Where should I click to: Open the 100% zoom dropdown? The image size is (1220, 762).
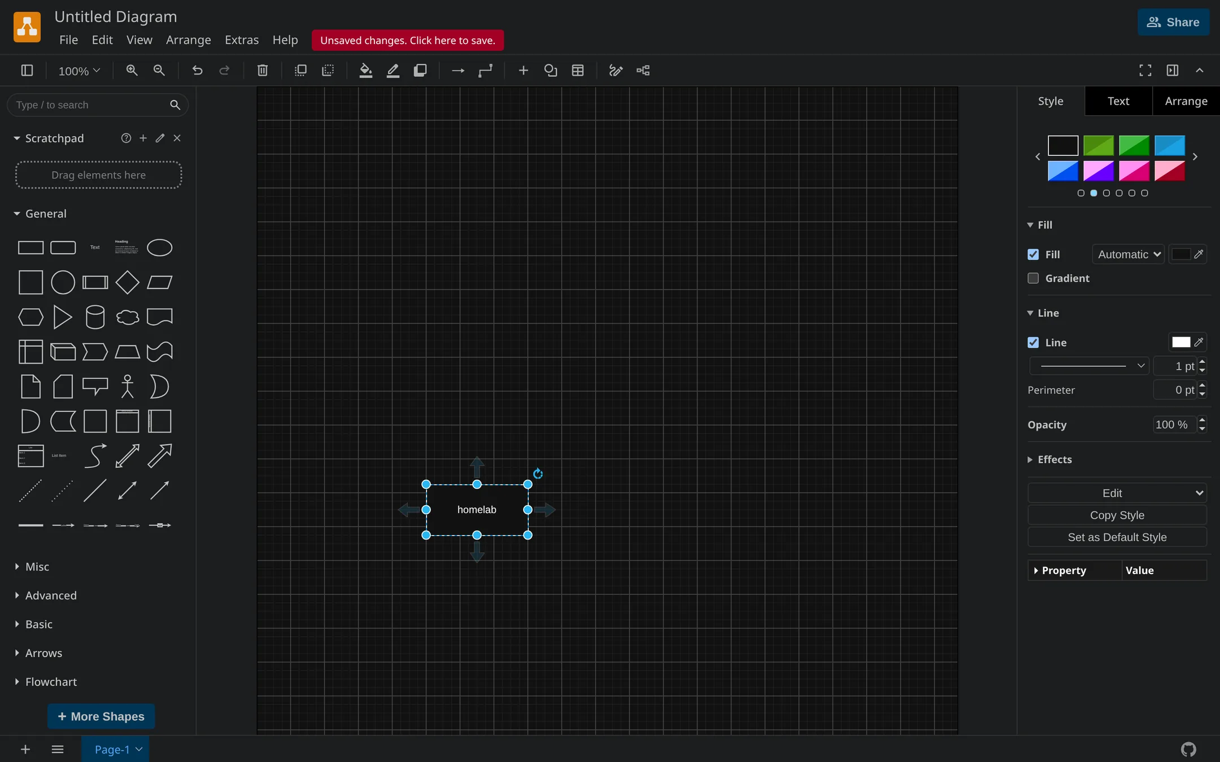[x=79, y=71]
